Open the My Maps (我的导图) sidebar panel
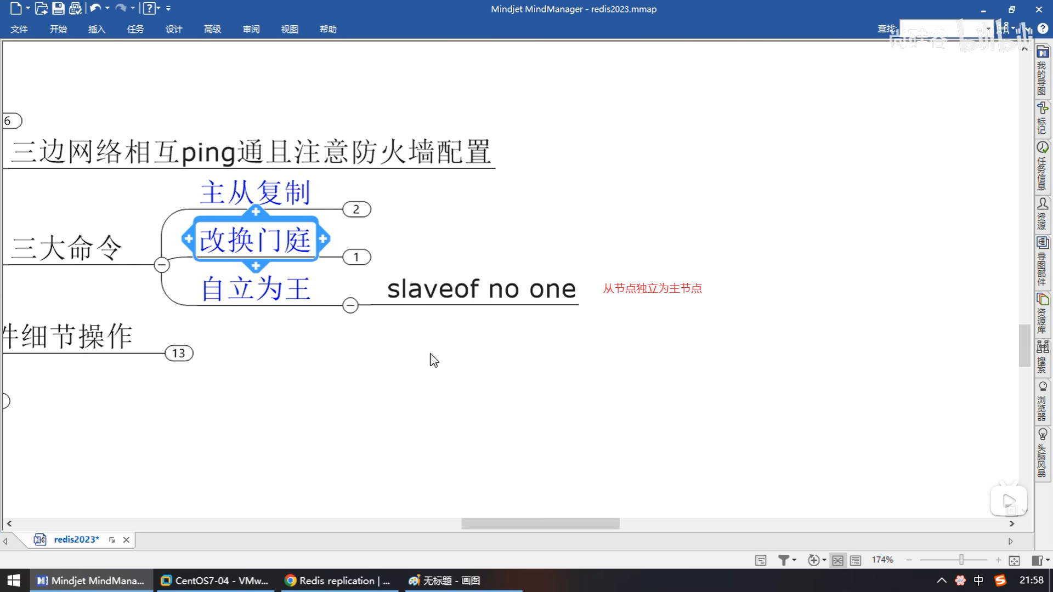Screen dimensions: 1053x592 point(1042,71)
